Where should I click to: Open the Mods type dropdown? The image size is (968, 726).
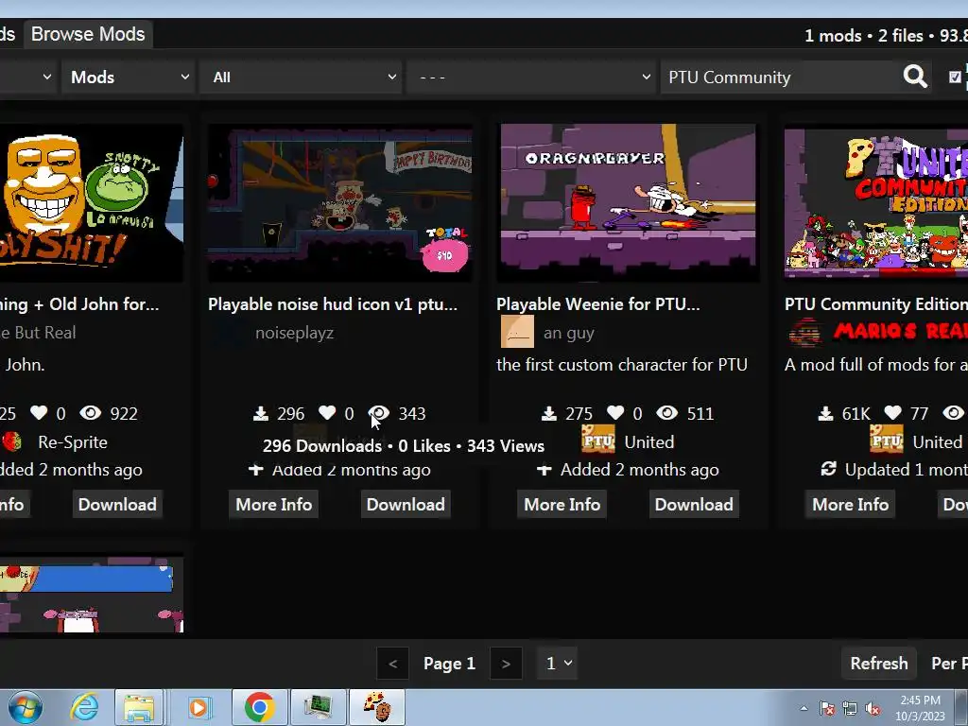coord(129,78)
